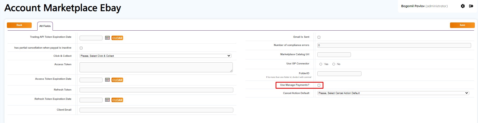Screen dimensions: 478x123
Task: Click the Account Marketplace Ebay heading
Action: click(63, 8)
